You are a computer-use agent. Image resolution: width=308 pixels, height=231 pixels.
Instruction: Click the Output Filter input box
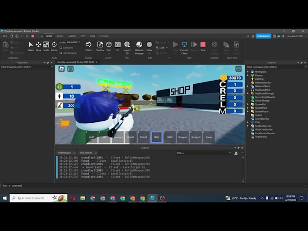pos(203,153)
